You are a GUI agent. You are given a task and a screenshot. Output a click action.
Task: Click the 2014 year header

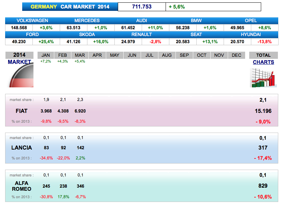(19, 55)
